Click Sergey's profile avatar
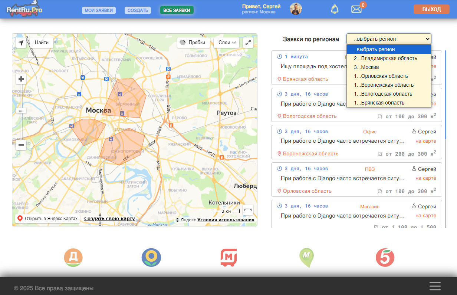 296,9
